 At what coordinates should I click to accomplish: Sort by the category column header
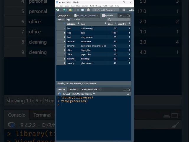73,24
